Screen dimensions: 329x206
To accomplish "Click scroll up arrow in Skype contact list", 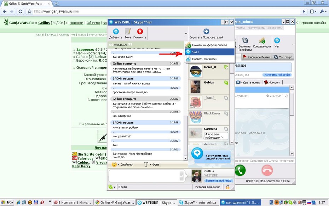I will pos(292,88).
